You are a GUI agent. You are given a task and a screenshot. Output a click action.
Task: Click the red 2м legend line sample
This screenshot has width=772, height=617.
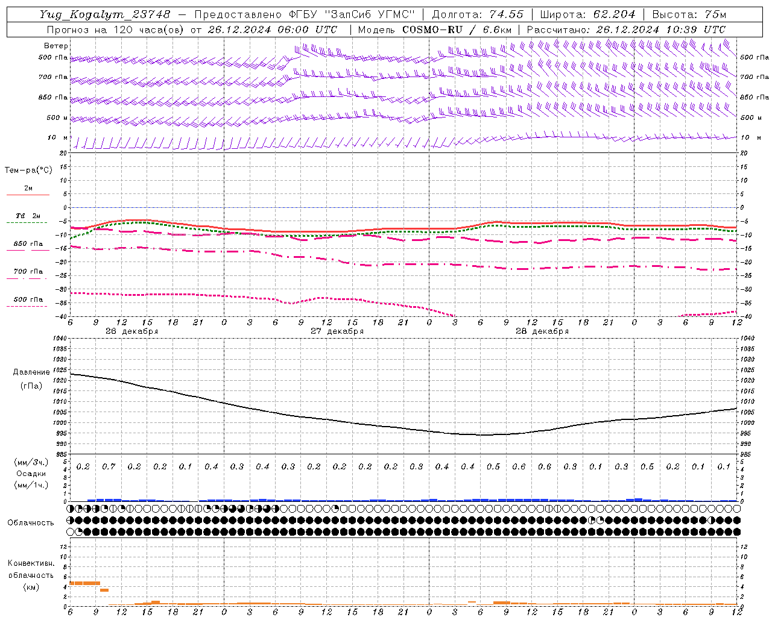click(28, 195)
